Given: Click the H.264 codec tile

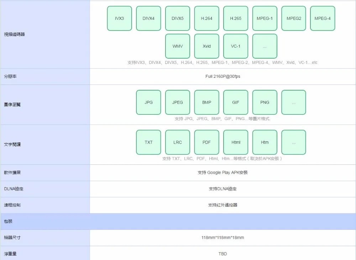Looking at the screenshot, I should coord(206,18).
